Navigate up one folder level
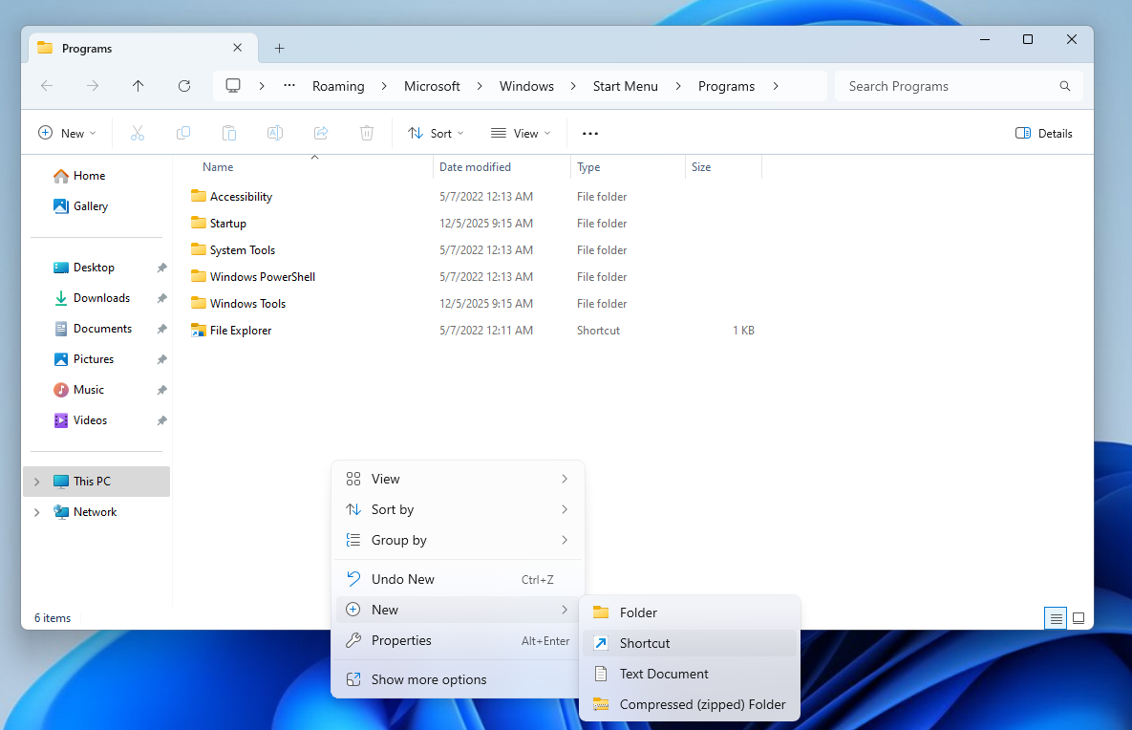The width and height of the screenshot is (1132, 730). (x=139, y=85)
